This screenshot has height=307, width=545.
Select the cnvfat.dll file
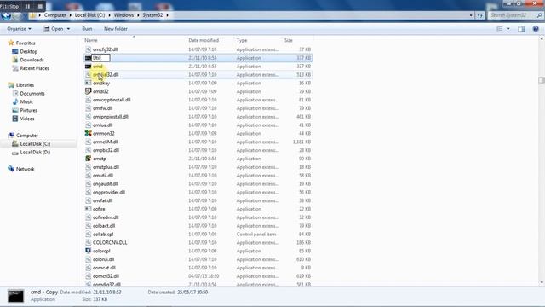[102, 200]
